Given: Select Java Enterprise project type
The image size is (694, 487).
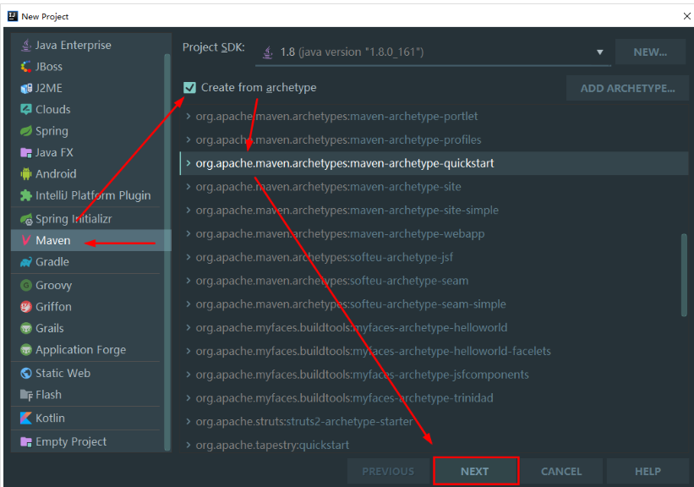Looking at the screenshot, I should pyautogui.click(x=88, y=45).
